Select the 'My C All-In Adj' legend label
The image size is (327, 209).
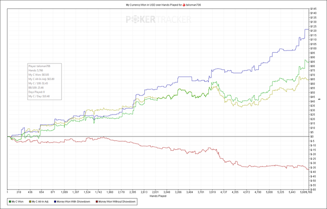pyautogui.click(x=40, y=202)
